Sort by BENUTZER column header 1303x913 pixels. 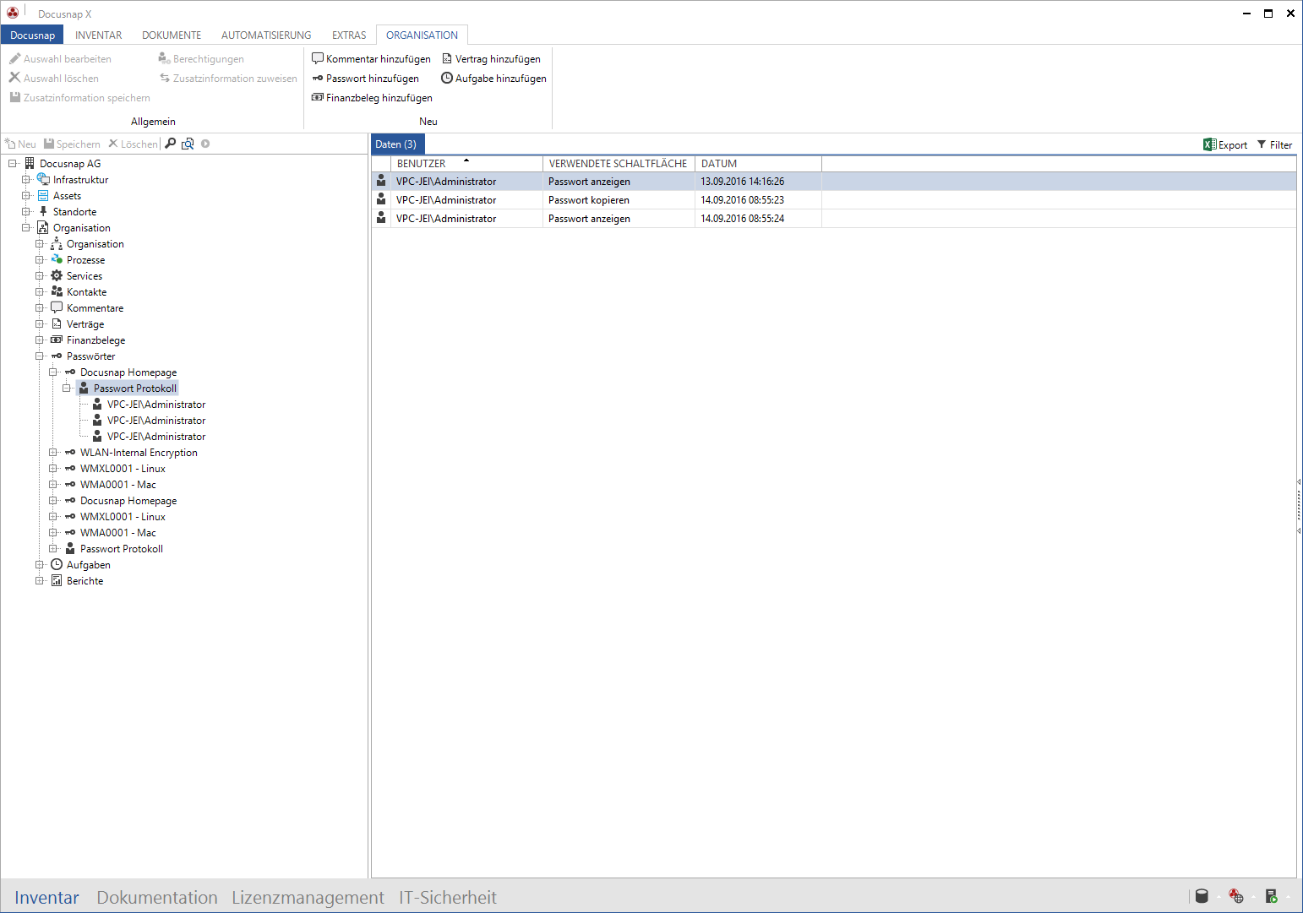(466, 163)
